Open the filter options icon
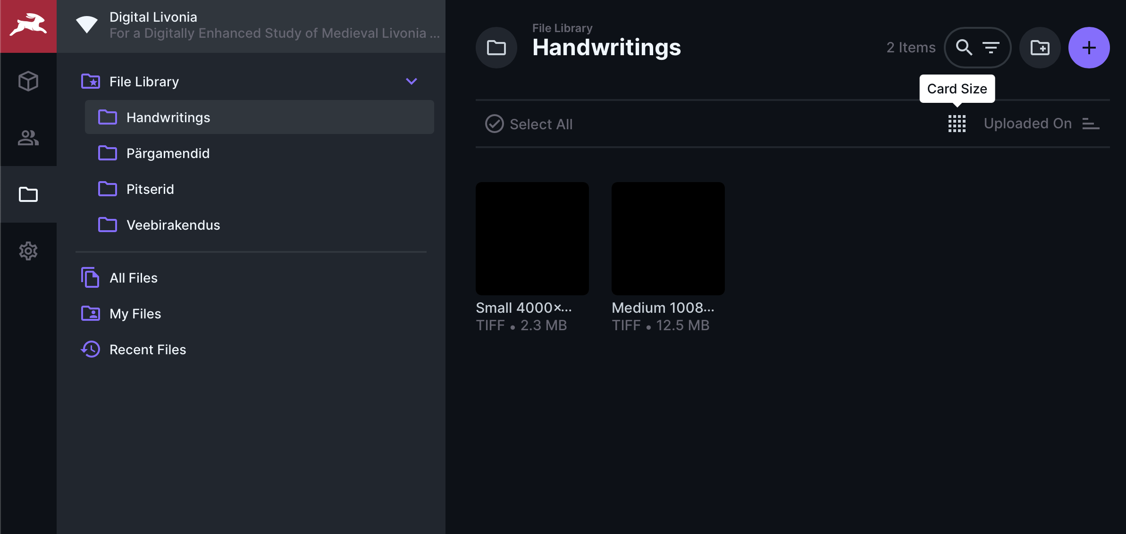 click(992, 47)
